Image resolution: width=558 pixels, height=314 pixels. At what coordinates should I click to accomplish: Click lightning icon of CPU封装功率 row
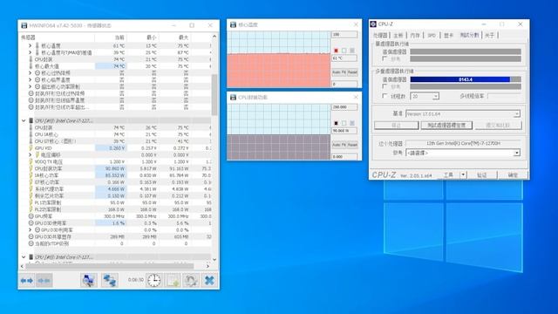(x=31, y=168)
